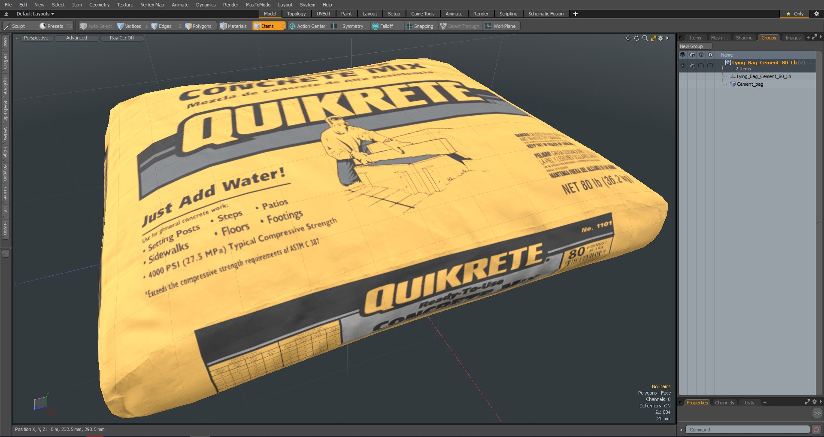Toggle Auto Select mode

[96, 26]
